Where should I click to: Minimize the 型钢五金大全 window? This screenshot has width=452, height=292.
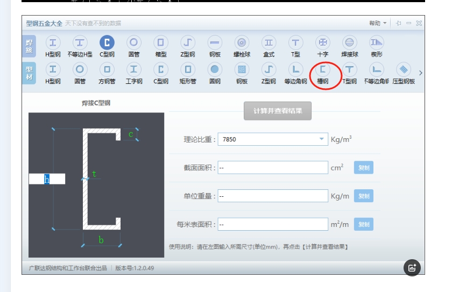click(x=409, y=23)
